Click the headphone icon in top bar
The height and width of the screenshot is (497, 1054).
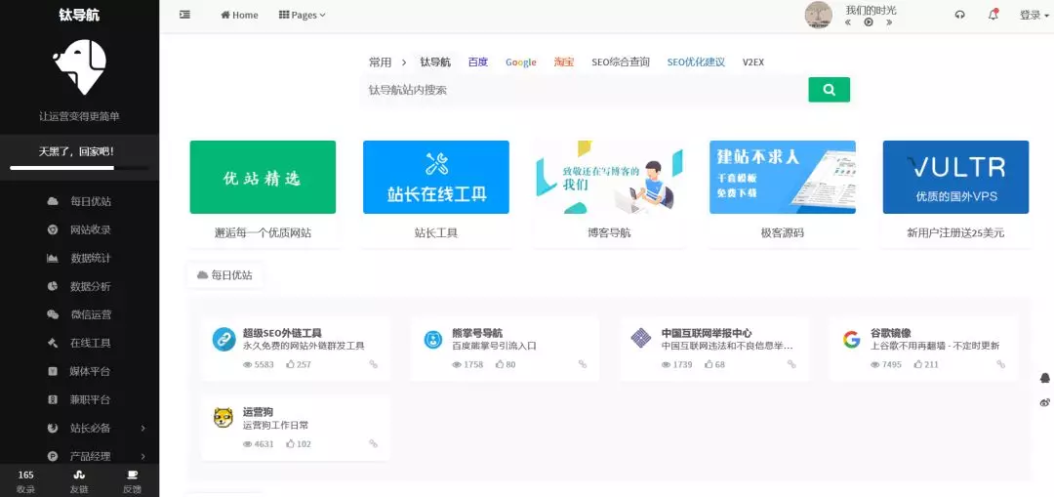(x=960, y=15)
